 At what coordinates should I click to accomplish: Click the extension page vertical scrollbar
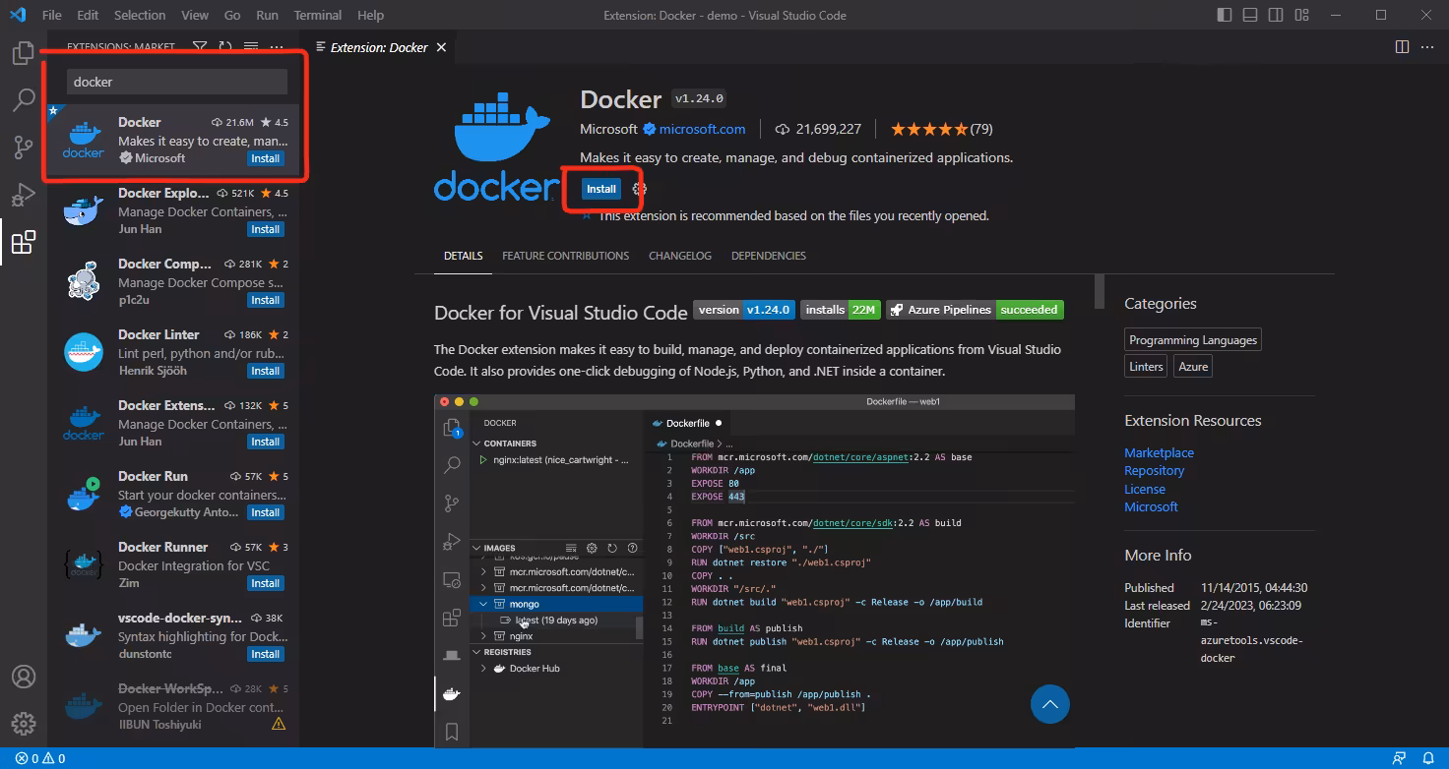[1100, 291]
